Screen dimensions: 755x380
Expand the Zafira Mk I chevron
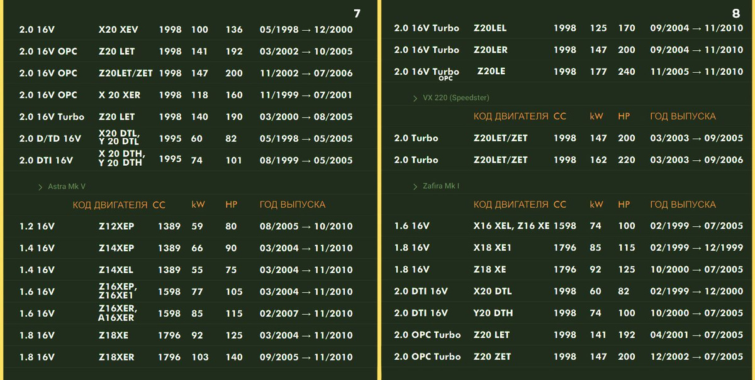click(x=415, y=187)
